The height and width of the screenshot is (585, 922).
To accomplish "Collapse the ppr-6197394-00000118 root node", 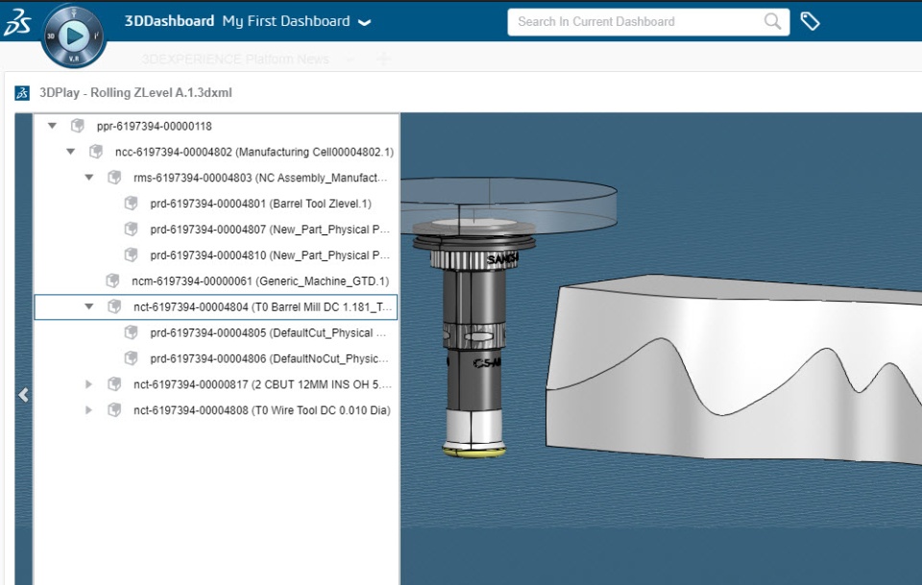I will tap(52, 126).
